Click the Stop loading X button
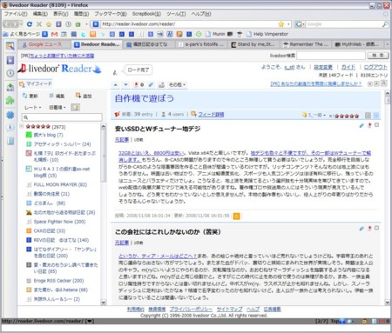 tap(39, 24)
